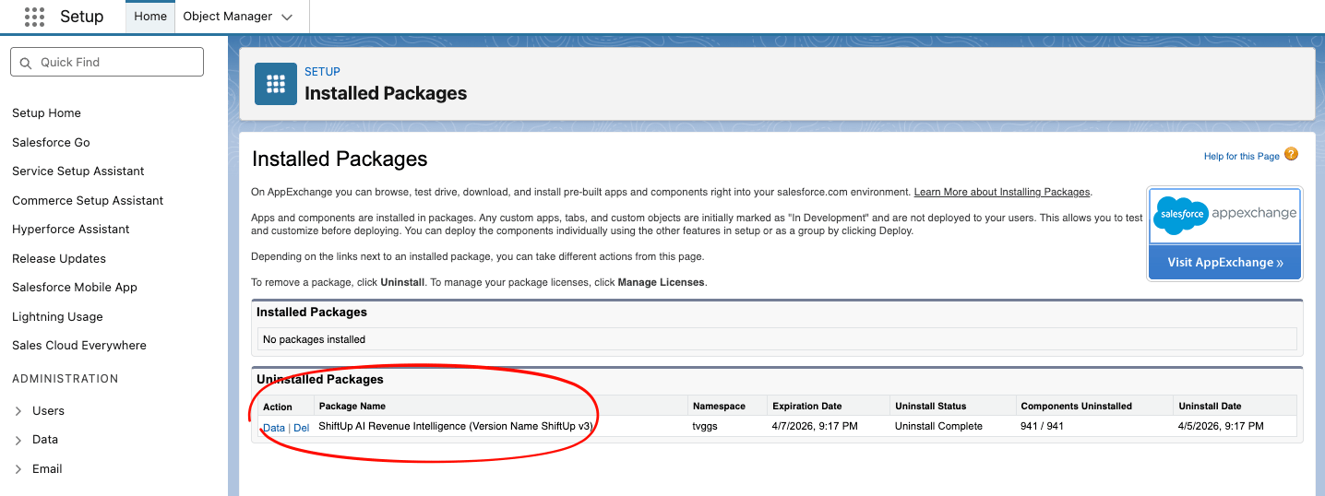The height and width of the screenshot is (496, 1325).
Task: Open Hyperforce Assistant
Action: (x=71, y=230)
